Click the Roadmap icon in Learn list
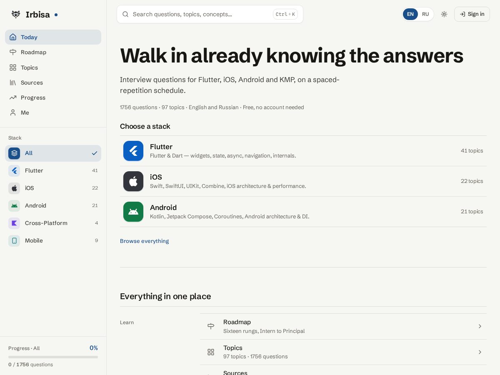 click(211, 326)
